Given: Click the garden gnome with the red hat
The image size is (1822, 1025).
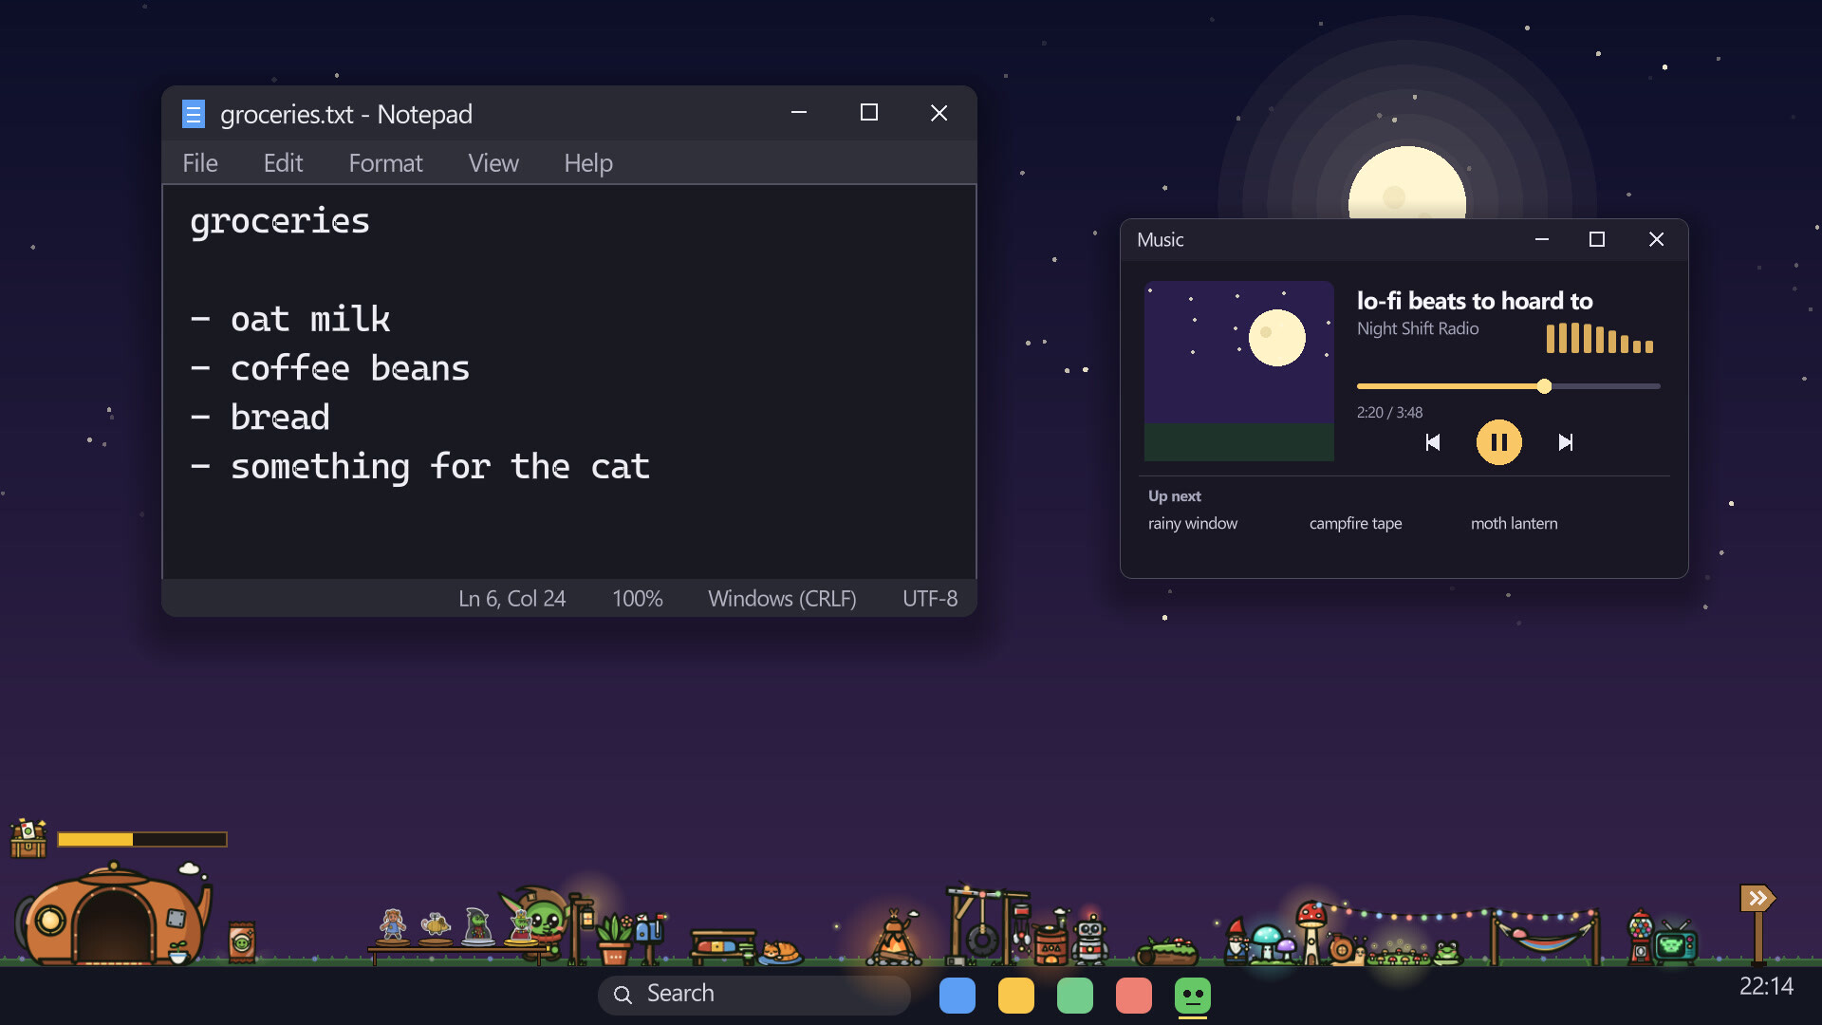Looking at the screenshot, I should point(1236,941).
